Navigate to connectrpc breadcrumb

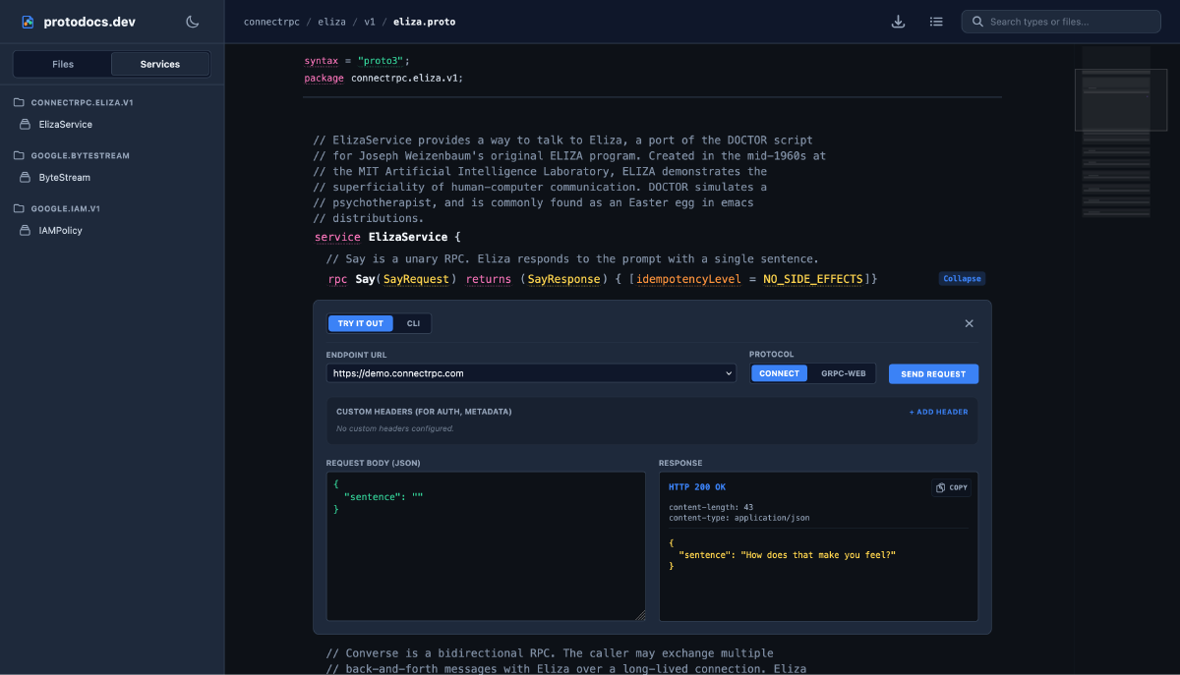click(270, 22)
